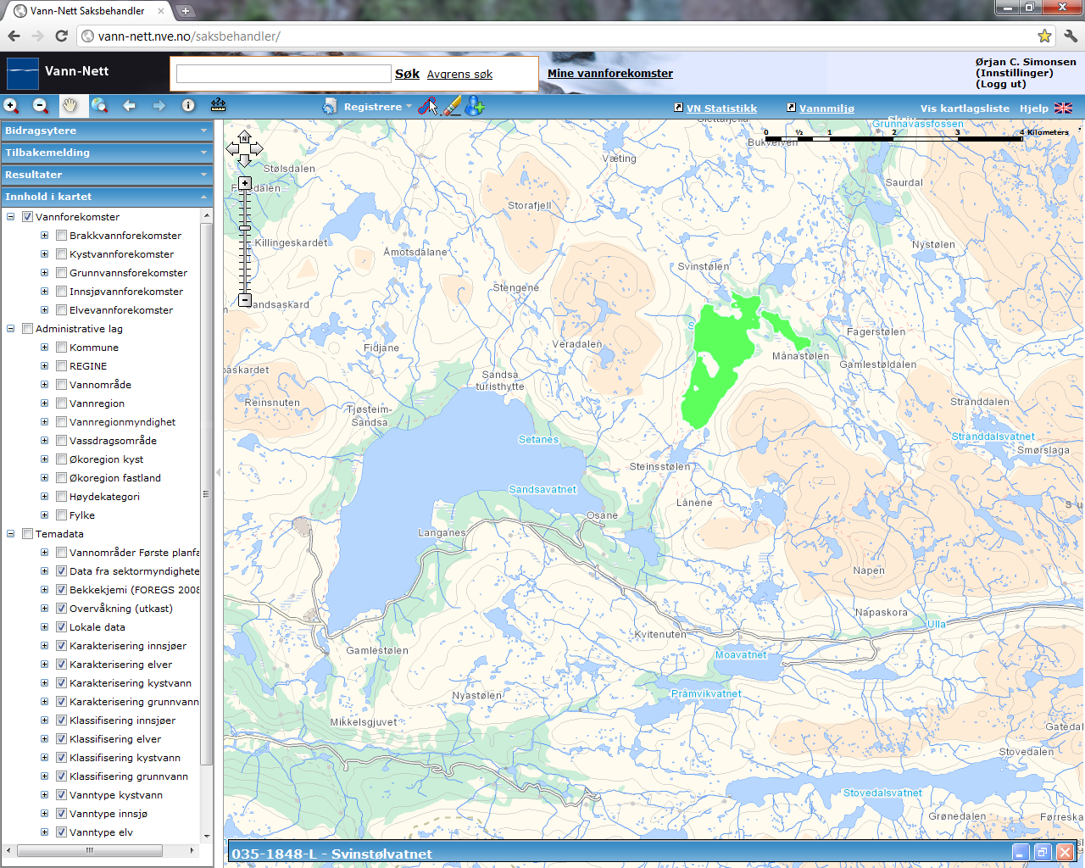Enable the Innsjøvannforekomster layer
This screenshot has width=1085, height=868.
tap(61, 292)
